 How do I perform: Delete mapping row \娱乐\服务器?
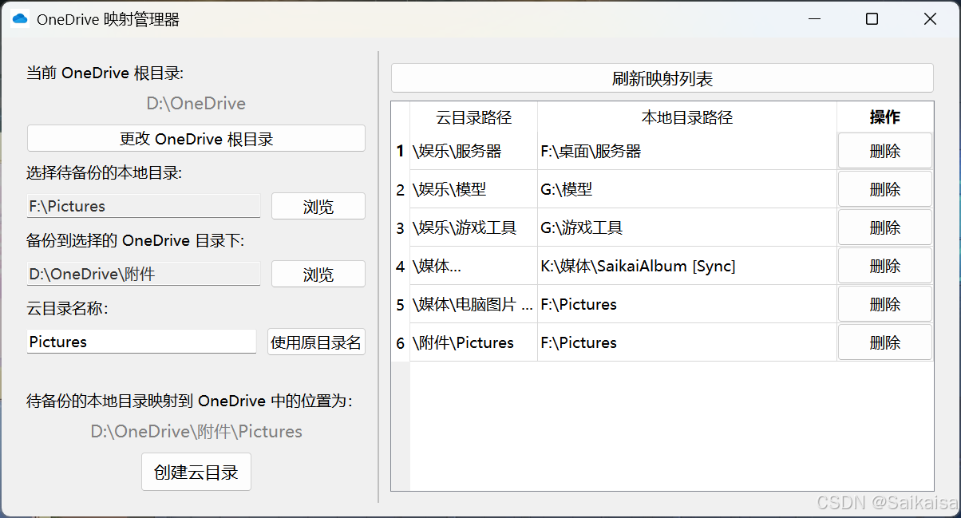point(885,151)
